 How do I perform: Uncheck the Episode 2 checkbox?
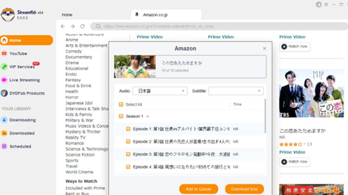(x=128, y=141)
